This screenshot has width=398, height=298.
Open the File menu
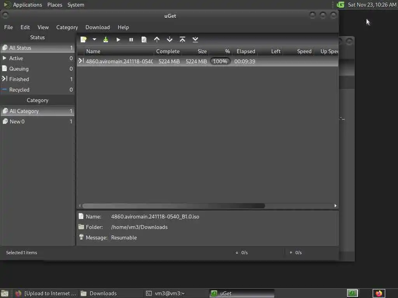(9, 27)
